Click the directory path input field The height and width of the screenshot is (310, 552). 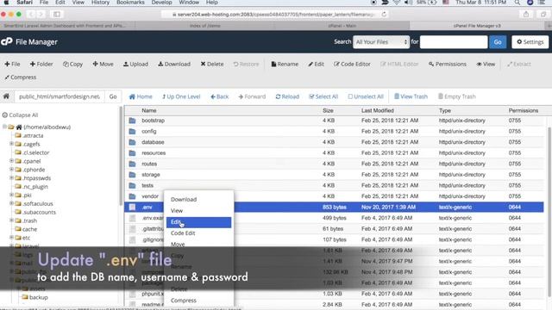click(x=60, y=96)
